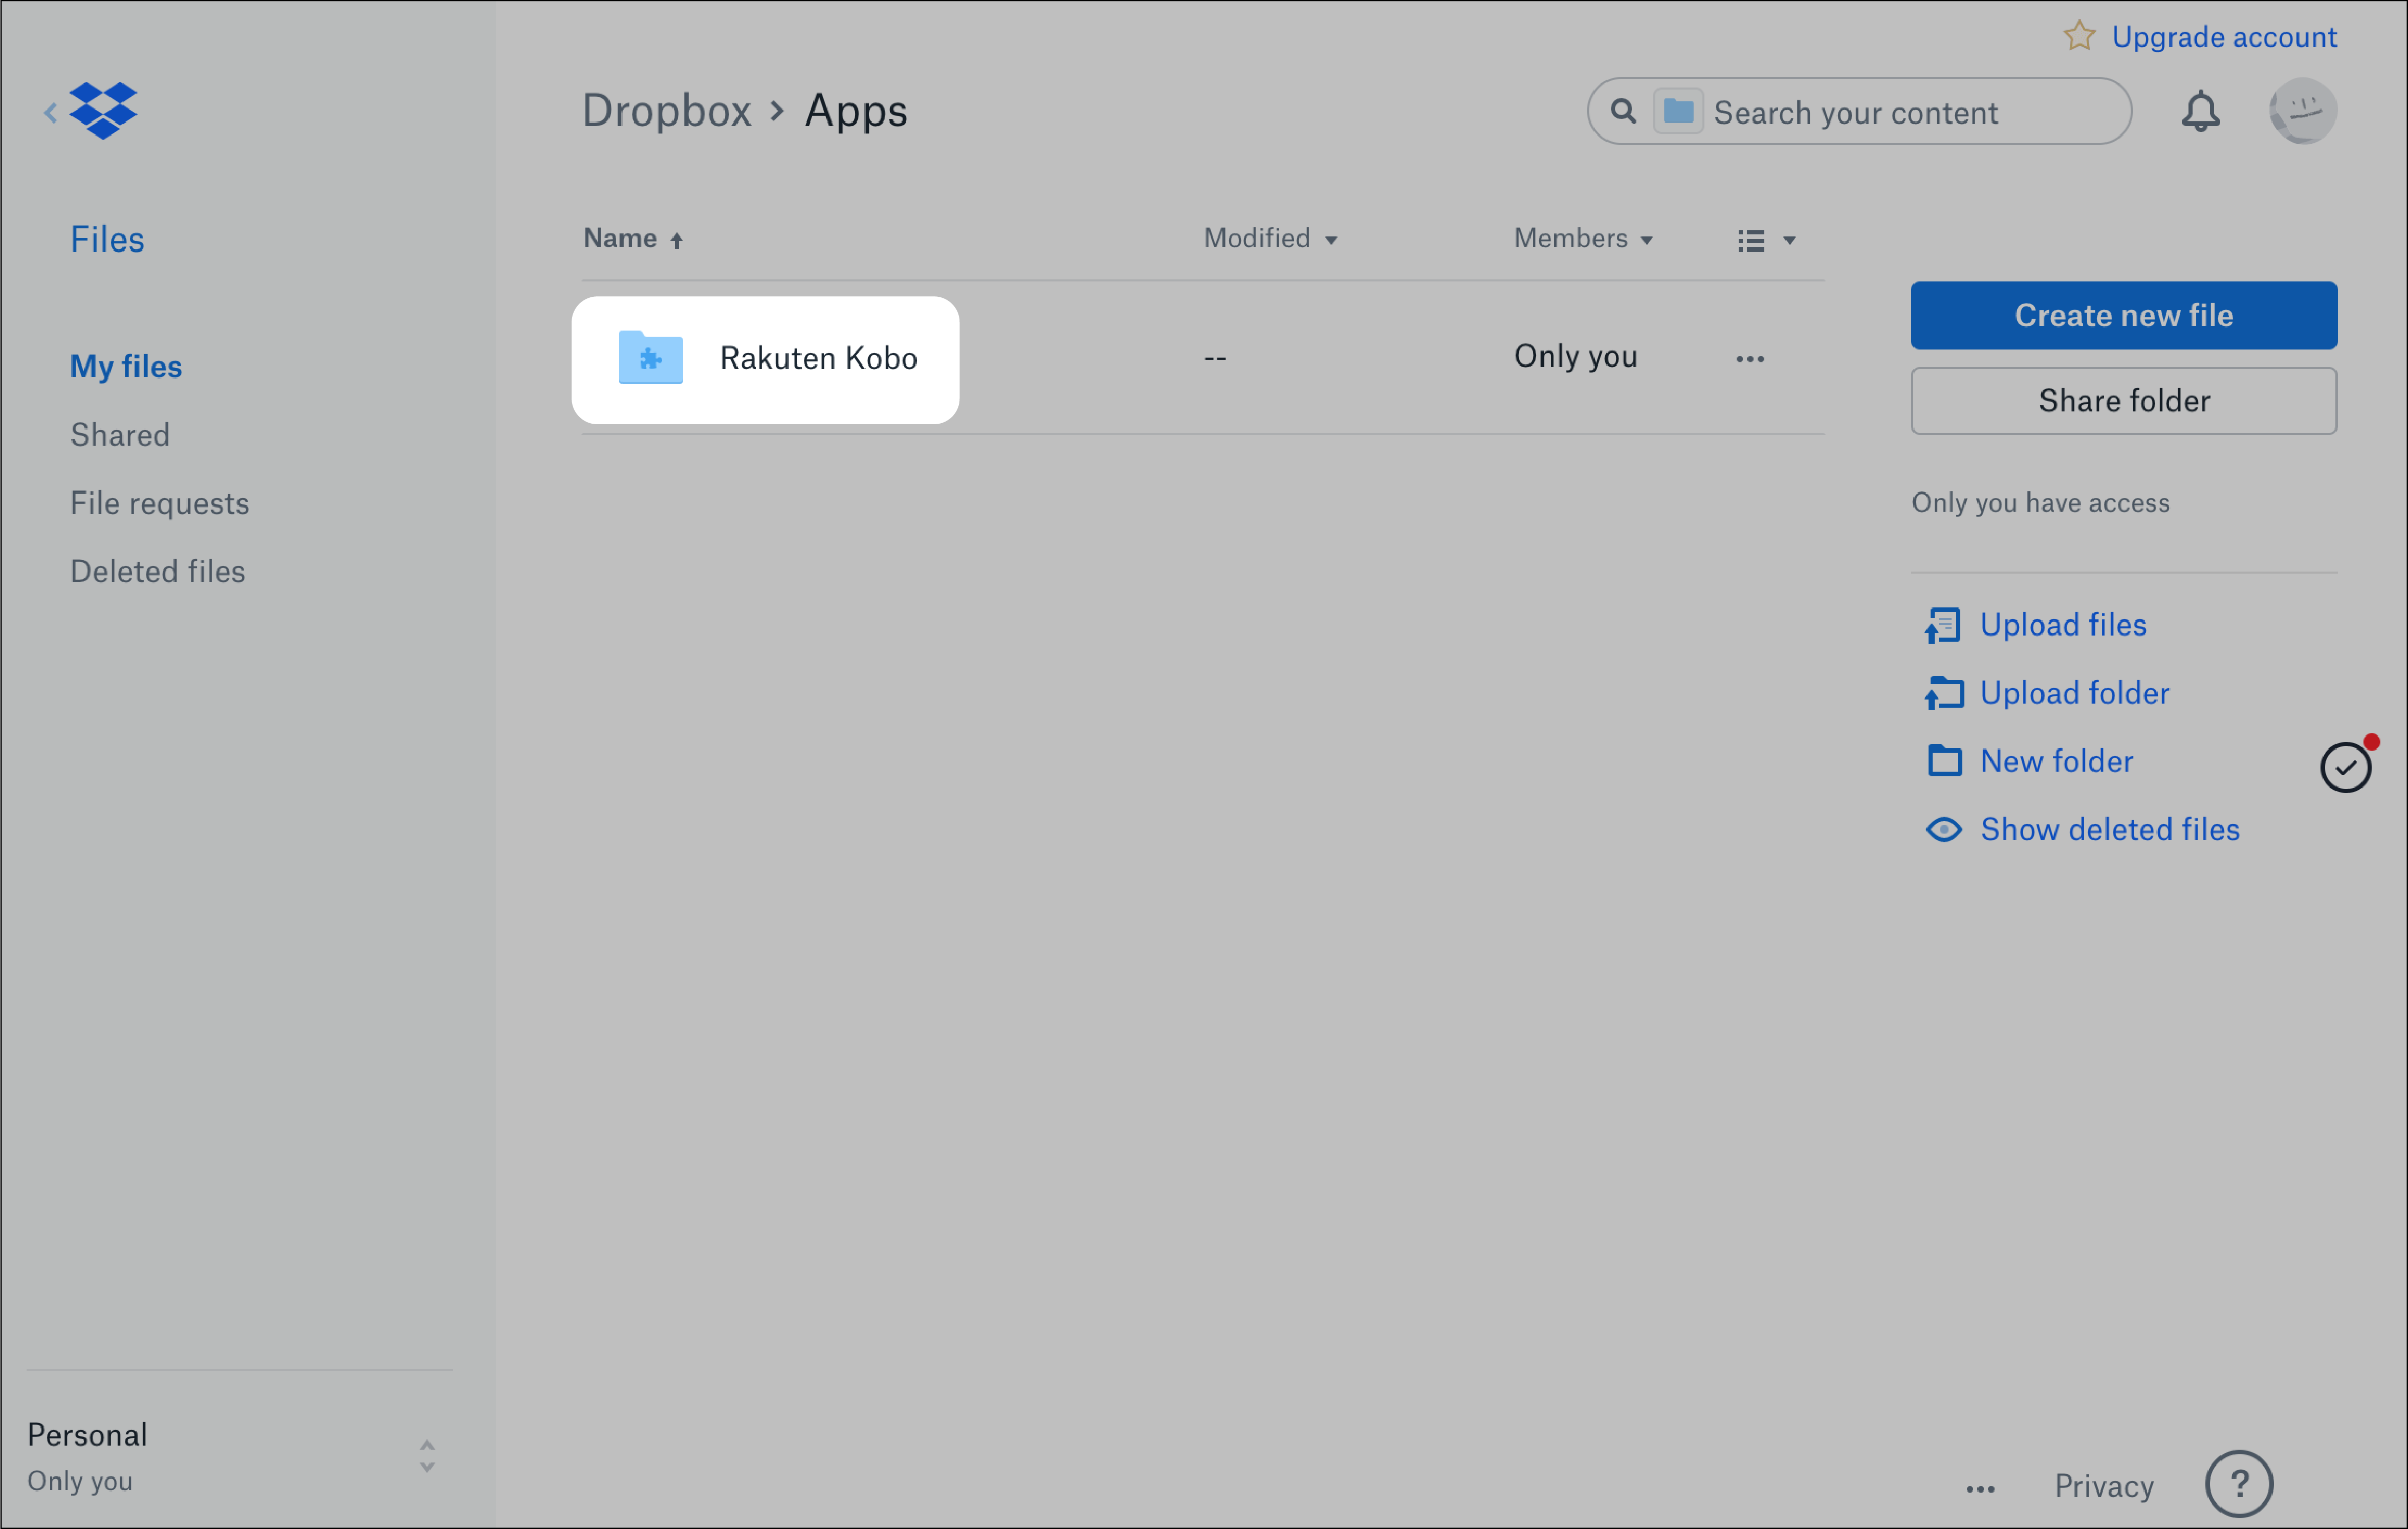Click the notification bell icon

[x=2201, y=111]
